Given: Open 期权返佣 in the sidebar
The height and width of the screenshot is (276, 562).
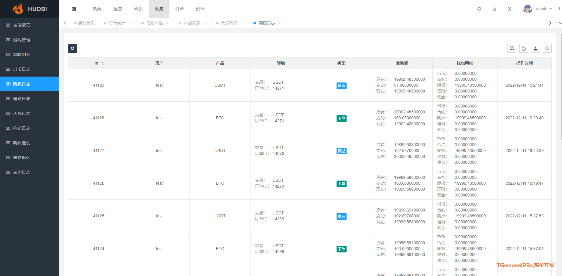Looking at the screenshot, I should tap(29, 143).
